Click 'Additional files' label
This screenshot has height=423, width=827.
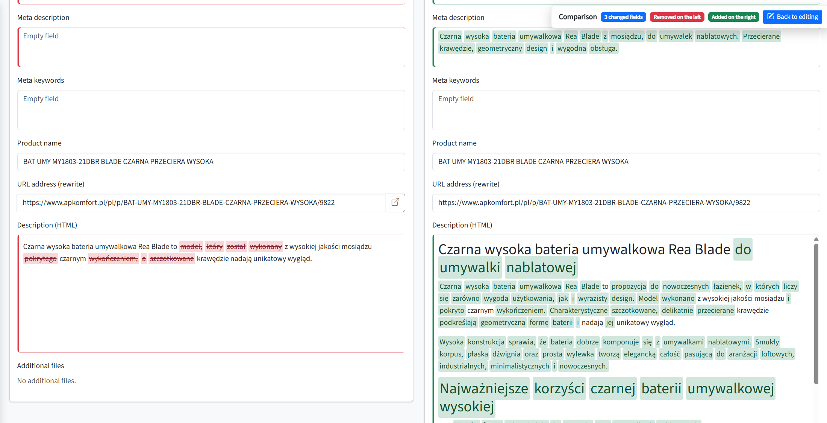pyautogui.click(x=41, y=366)
